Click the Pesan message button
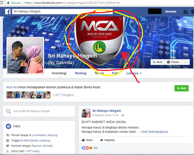The width and height of the screenshot is (194, 155). click(173, 62)
